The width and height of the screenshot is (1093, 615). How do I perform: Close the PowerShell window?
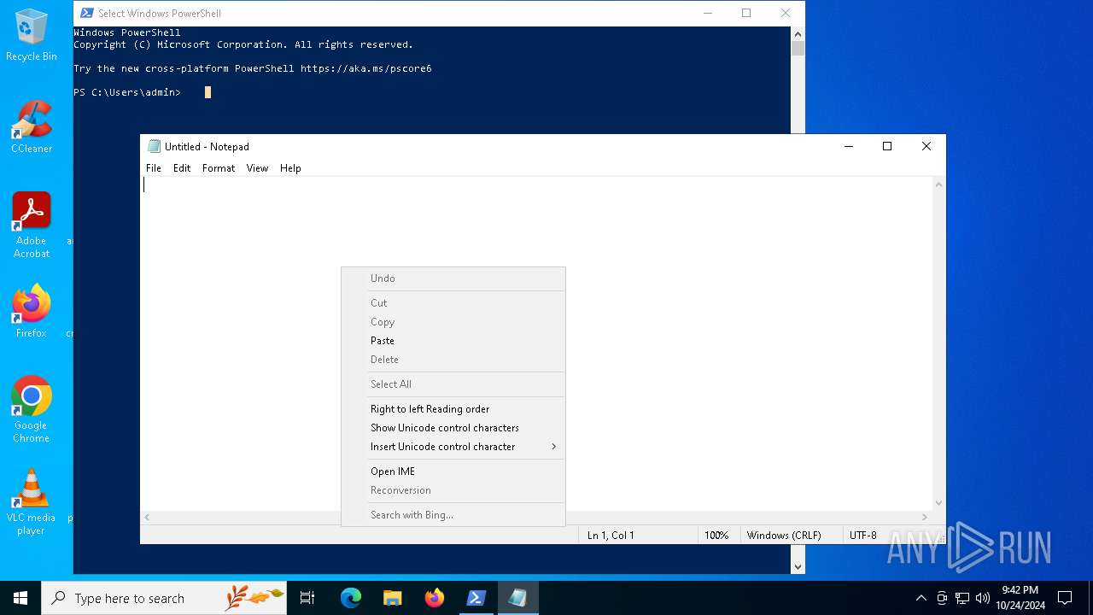786,13
